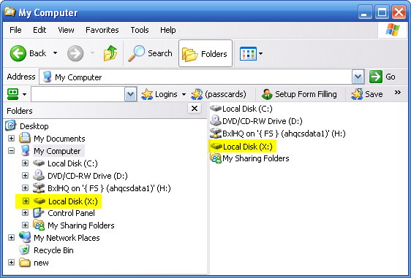Image resolution: width=411 pixels, height=278 pixels.
Task: Expand the 'new' folder tree node
Action: click(11, 262)
